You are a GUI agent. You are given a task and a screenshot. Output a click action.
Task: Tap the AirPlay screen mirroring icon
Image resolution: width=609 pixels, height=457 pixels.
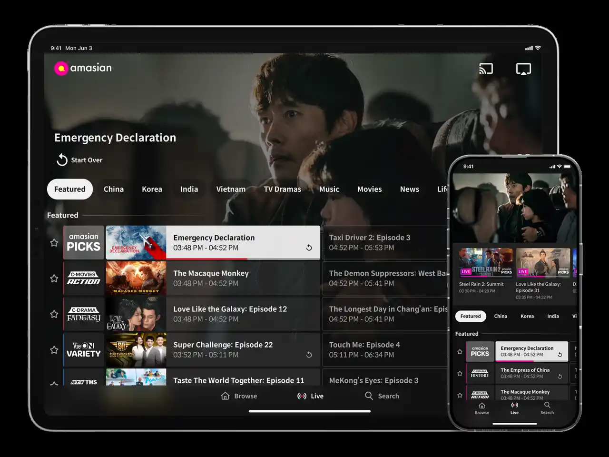523,69
